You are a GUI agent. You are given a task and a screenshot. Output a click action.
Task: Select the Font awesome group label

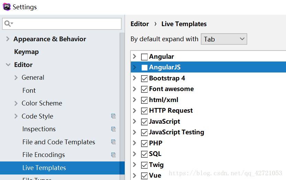pos(171,89)
